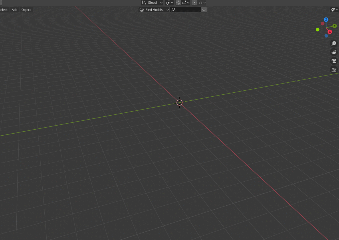Open proportional editing falloff dropdown
This screenshot has height=240, width=339.
point(202,3)
